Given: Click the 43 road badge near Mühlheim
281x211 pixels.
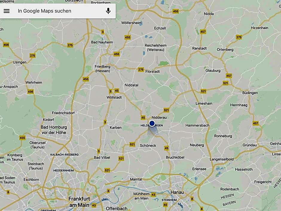Looking at the screenshot, I should click(x=153, y=195).
